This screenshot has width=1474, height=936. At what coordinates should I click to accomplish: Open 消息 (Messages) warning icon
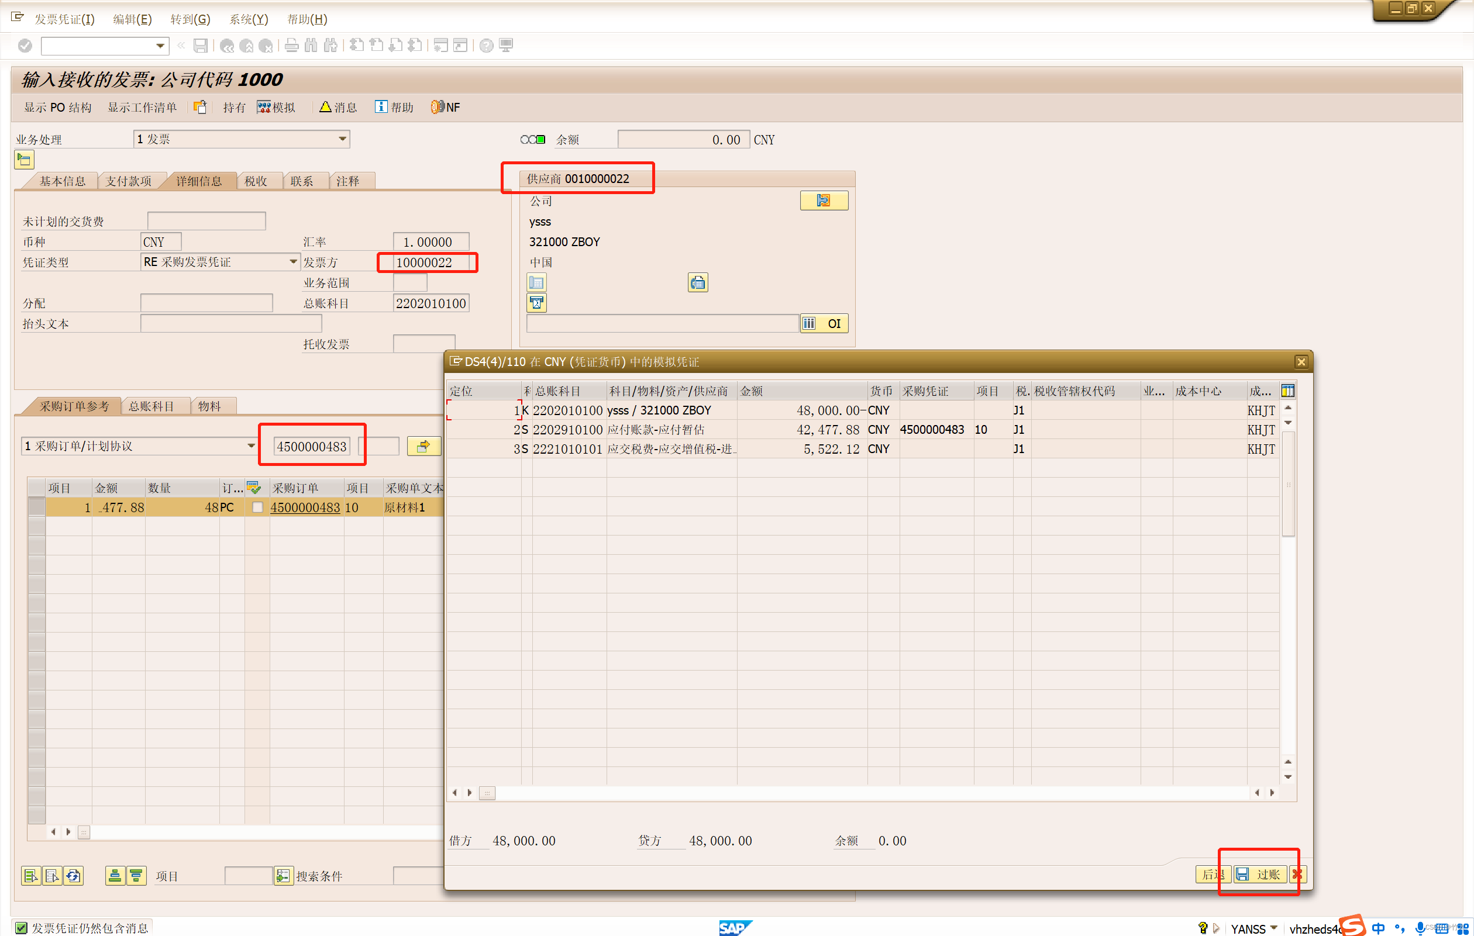(325, 107)
